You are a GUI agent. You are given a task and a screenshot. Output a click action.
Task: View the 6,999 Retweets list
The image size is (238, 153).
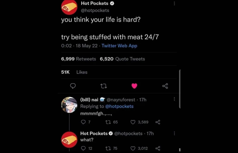pyautogui.click(x=78, y=59)
